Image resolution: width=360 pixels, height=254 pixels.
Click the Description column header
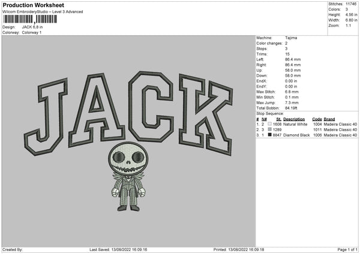tap(294, 119)
